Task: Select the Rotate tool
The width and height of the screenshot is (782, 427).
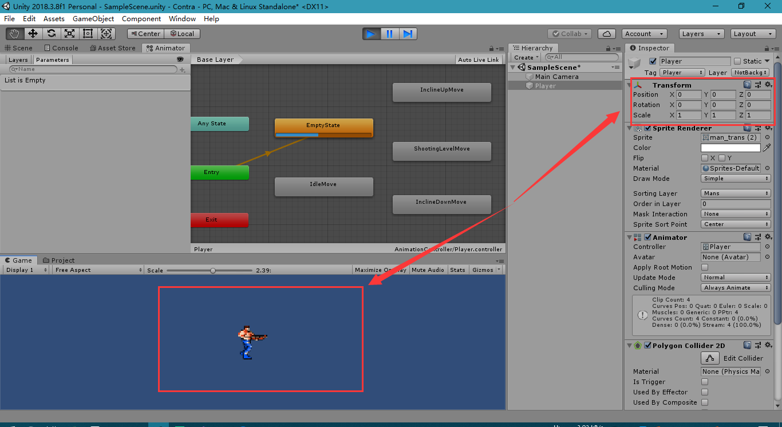Action: (x=51, y=33)
